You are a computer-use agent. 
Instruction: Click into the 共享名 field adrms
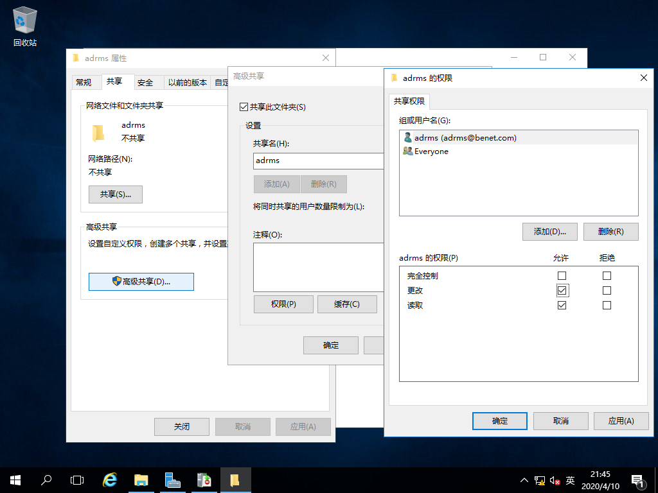coord(318,160)
